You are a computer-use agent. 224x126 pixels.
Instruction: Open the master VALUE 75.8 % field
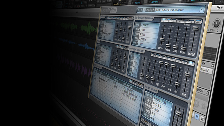pos(157,104)
